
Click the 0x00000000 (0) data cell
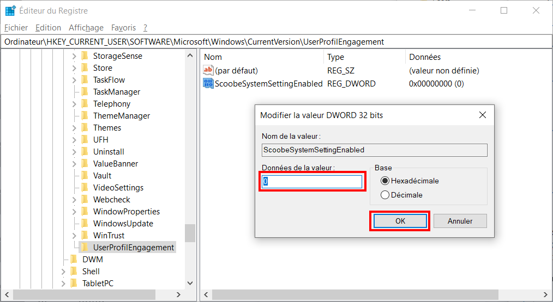pyautogui.click(x=436, y=84)
